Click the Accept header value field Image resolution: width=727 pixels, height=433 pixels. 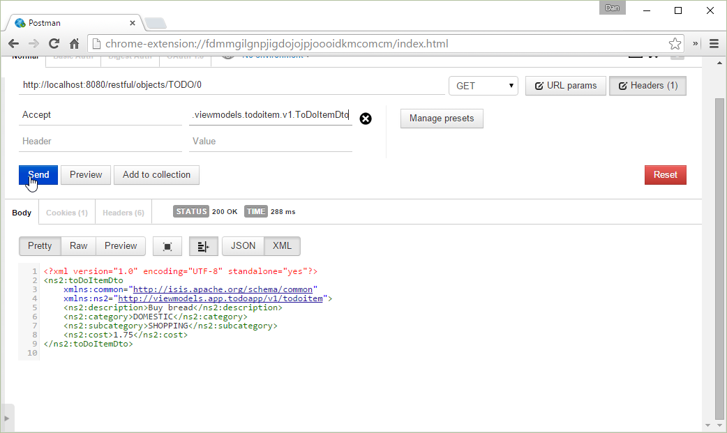271,115
